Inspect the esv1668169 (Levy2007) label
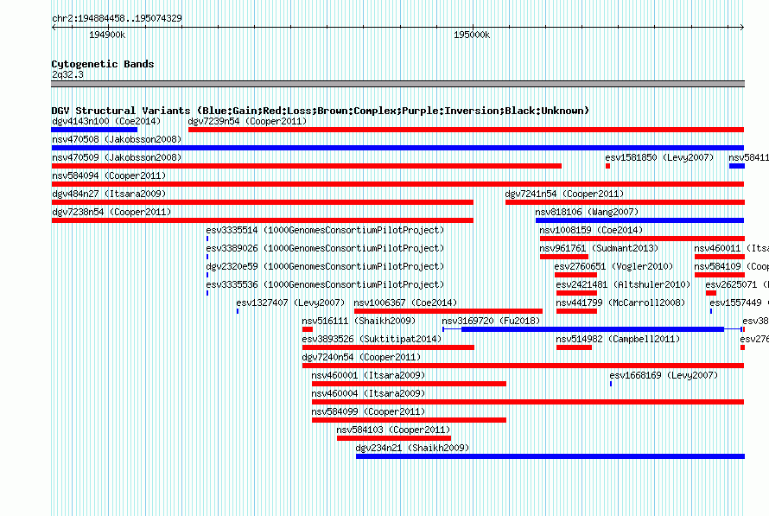 [x=664, y=375]
